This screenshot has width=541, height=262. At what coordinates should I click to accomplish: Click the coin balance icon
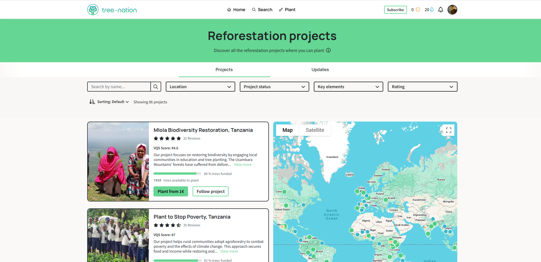[x=418, y=10]
